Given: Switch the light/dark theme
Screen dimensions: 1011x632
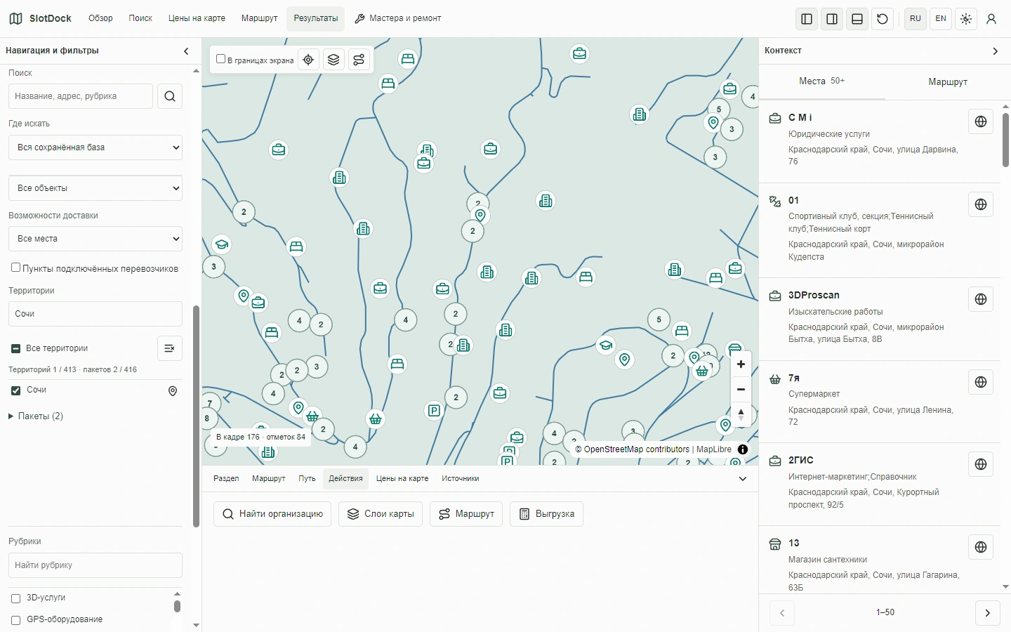Looking at the screenshot, I should click(x=966, y=19).
